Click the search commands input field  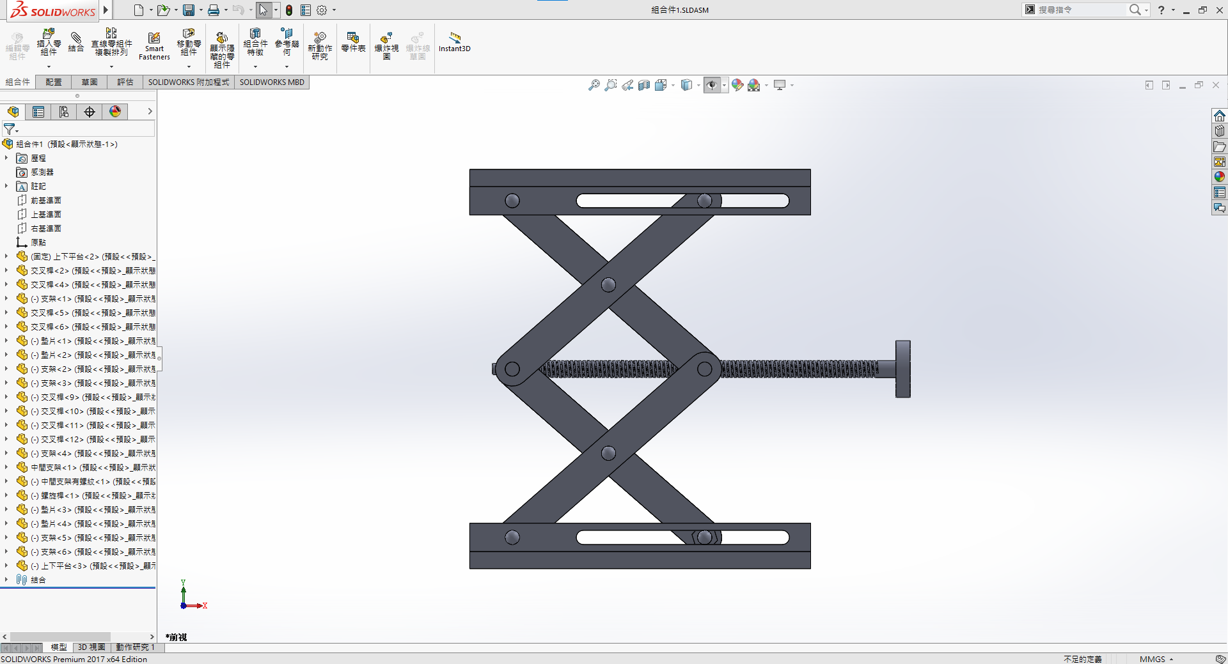click(x=1080, y=10)
